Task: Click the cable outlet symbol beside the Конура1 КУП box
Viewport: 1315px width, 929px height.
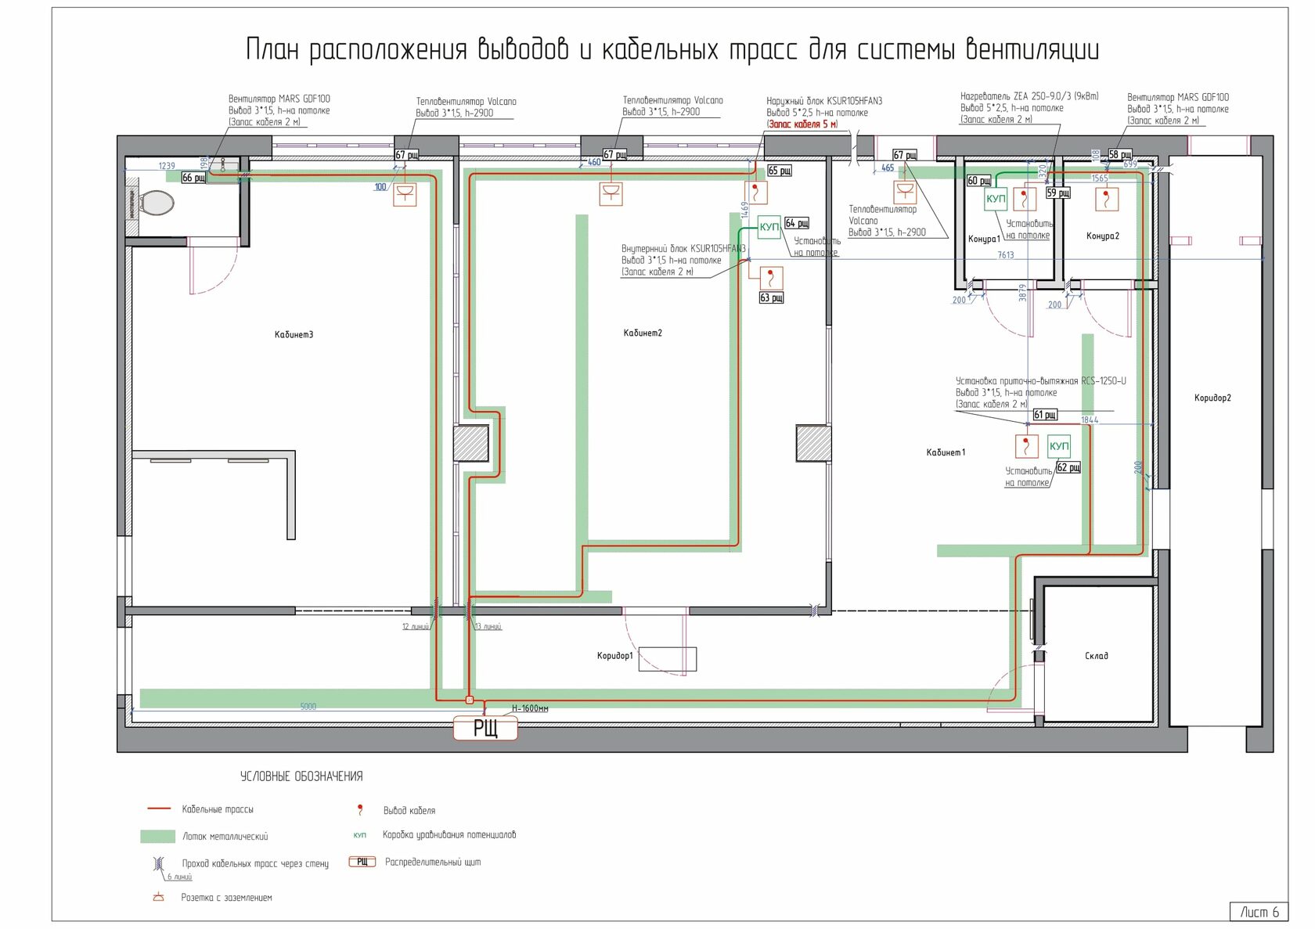Action: coord(1025,199)
